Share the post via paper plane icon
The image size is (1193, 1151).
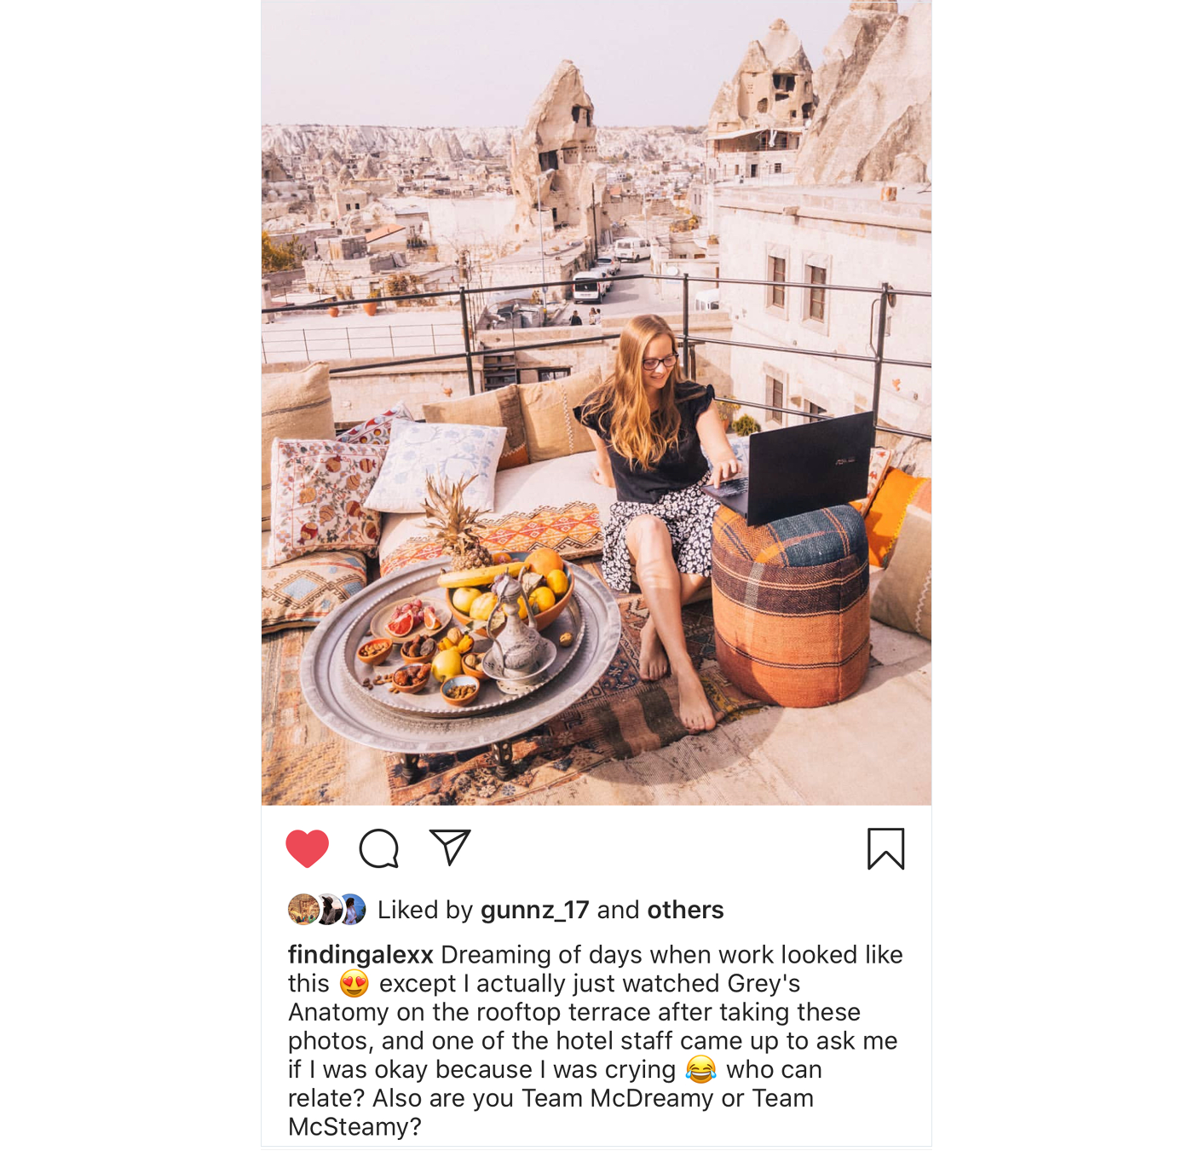coord(450,847)
